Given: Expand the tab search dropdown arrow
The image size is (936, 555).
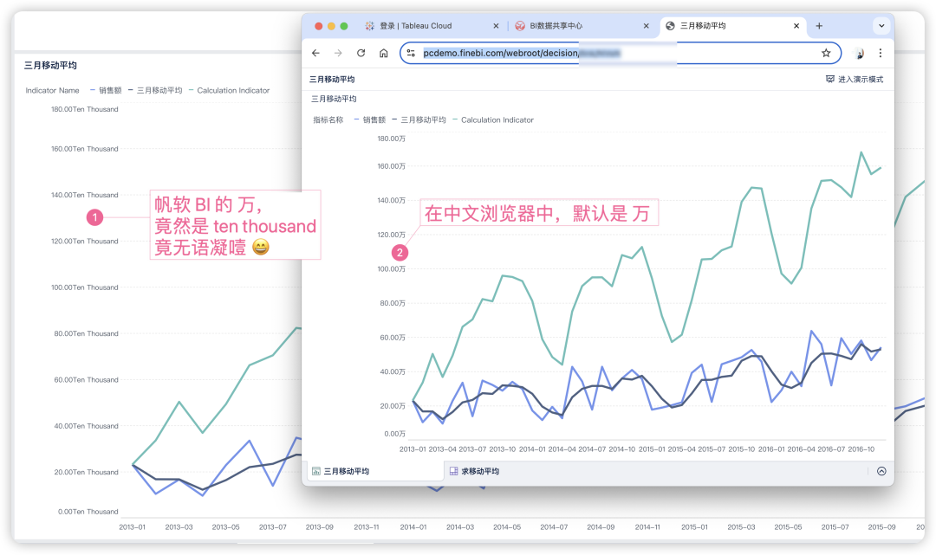Looking at the screenshot, I should pyautogui.click(x=881, y=26).
